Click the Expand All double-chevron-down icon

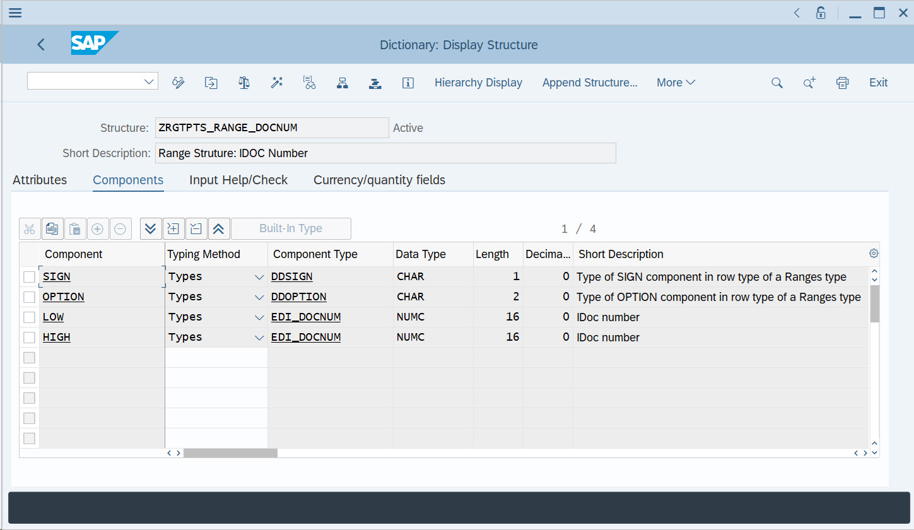(150, 228)
